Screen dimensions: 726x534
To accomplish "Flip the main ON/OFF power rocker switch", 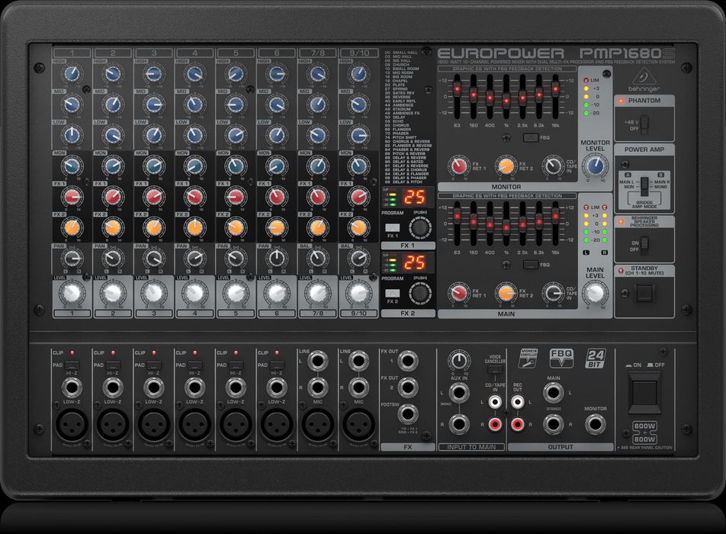I will 644,394.
